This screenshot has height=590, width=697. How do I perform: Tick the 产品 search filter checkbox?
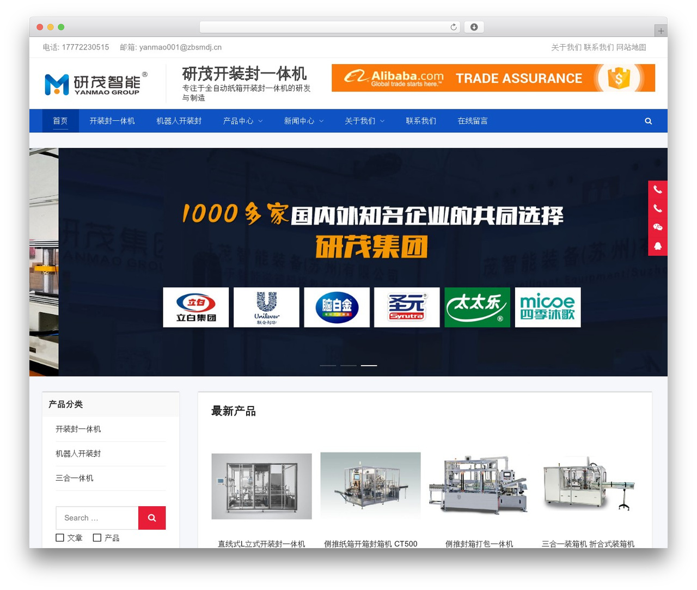tap(97, 538)
